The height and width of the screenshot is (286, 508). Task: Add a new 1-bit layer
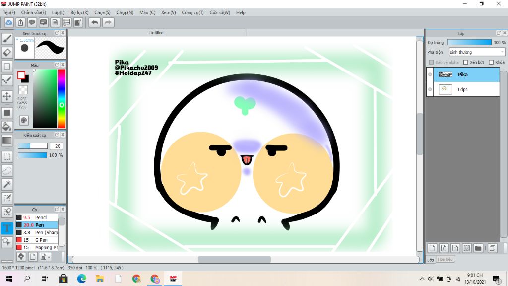[x=455, y=248]
